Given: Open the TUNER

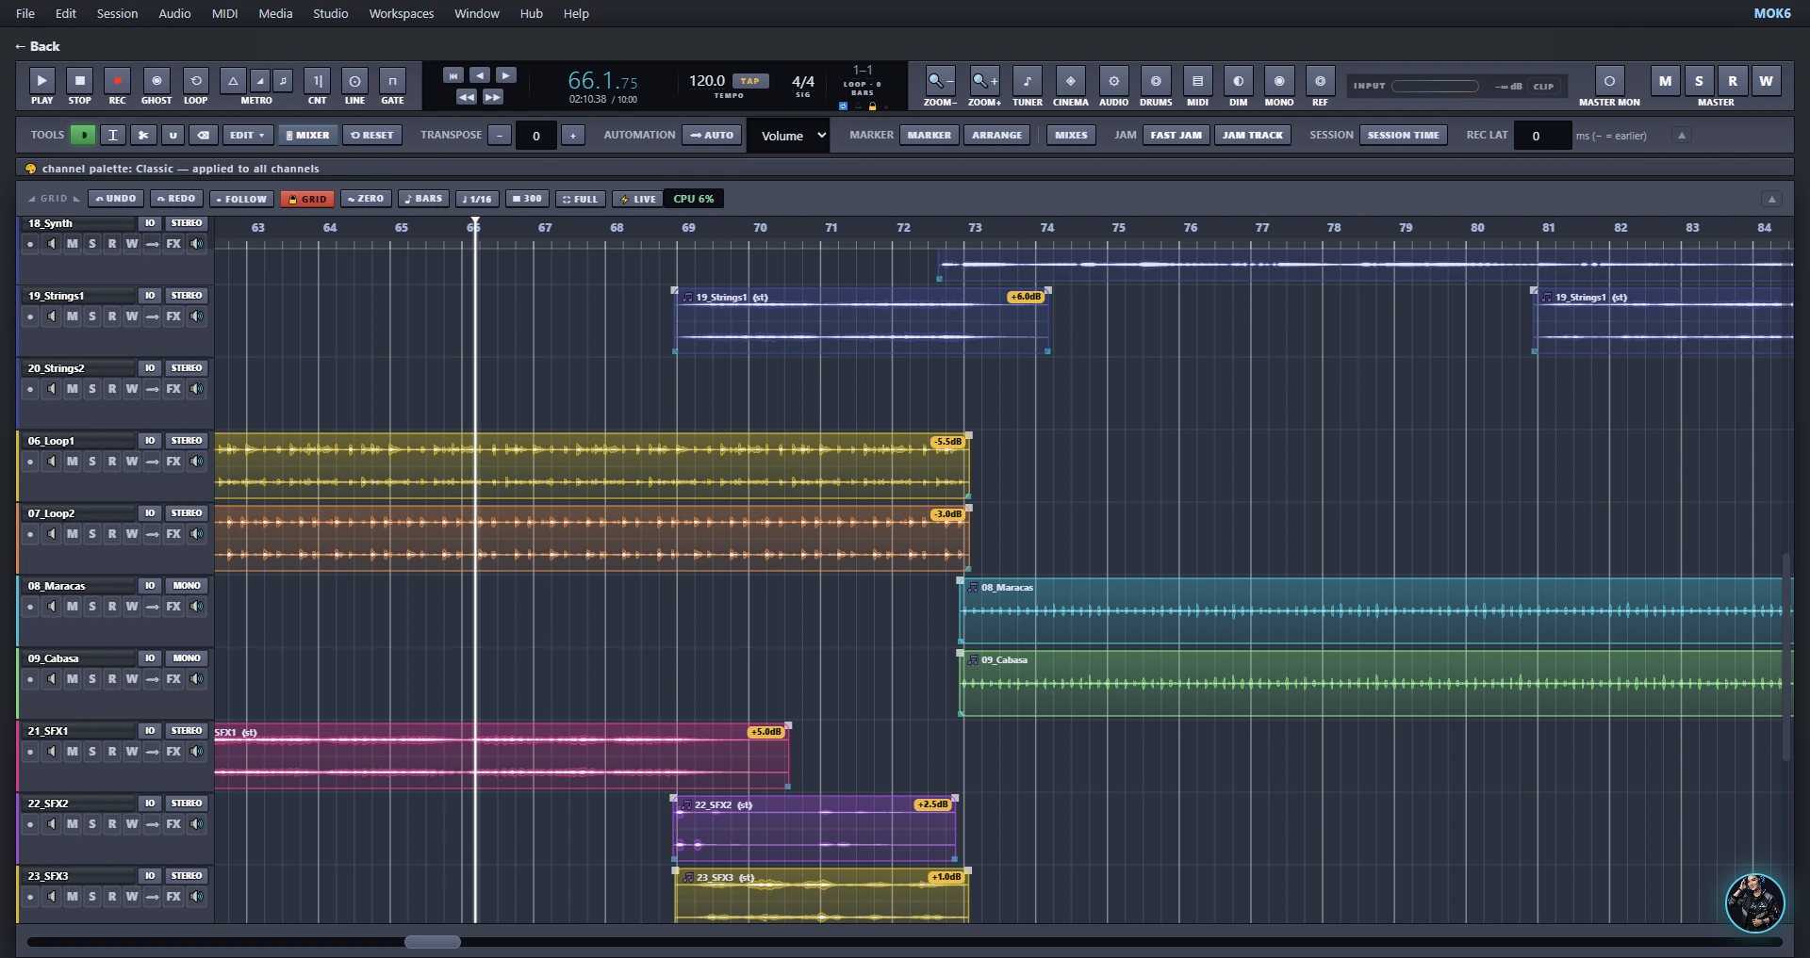Looking at the screenshot, I should tap(1027, 81).
